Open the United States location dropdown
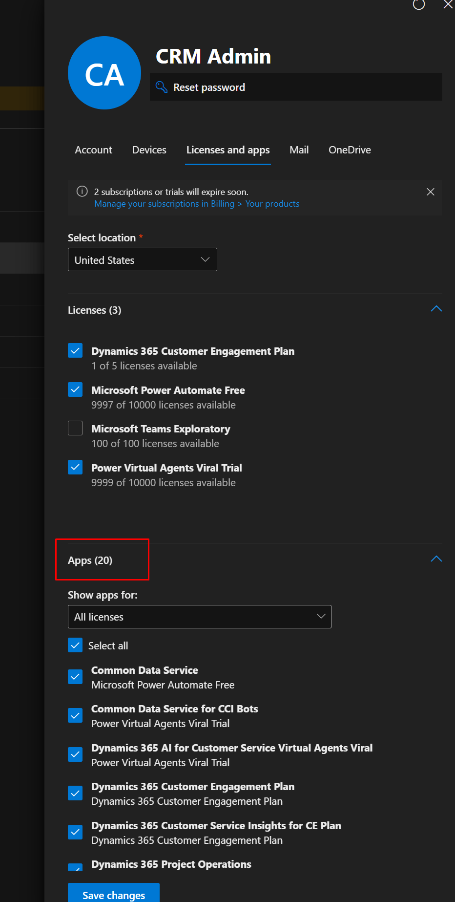The width and height of the screenshot is (455, 902). pos(143,259)
